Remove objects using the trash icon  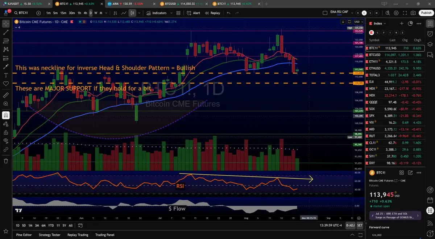click(6, 161)
